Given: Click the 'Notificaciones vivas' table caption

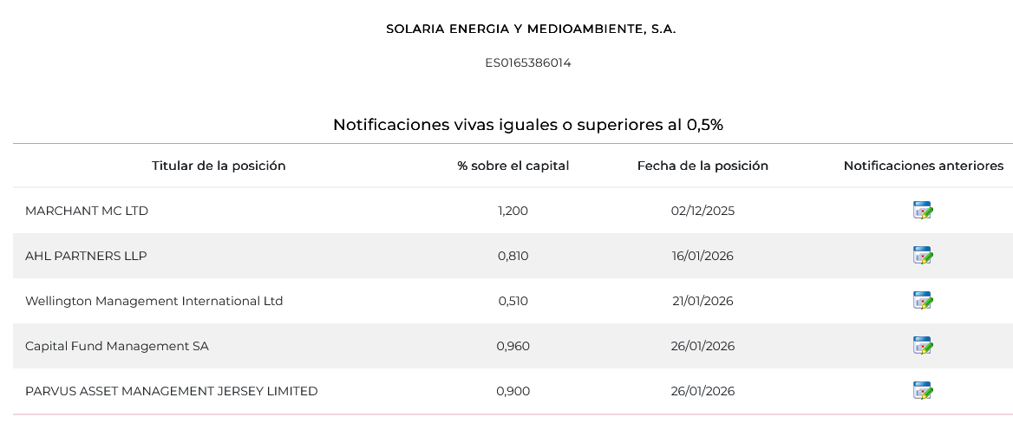Looking at the screenshot, I should point(527,125).
